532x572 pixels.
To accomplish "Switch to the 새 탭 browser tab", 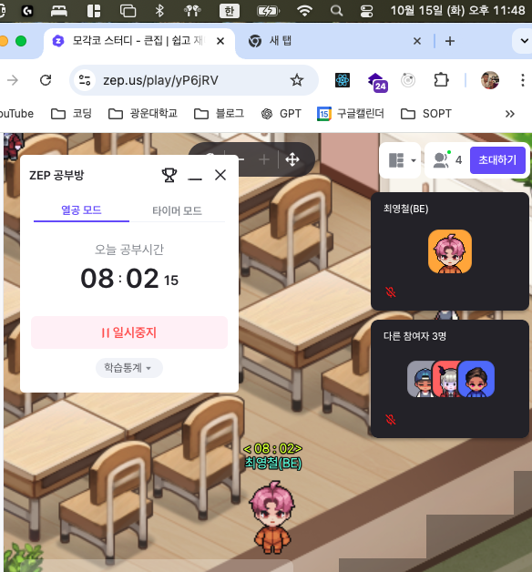I will pyautogui.click(x=281, y=41).
